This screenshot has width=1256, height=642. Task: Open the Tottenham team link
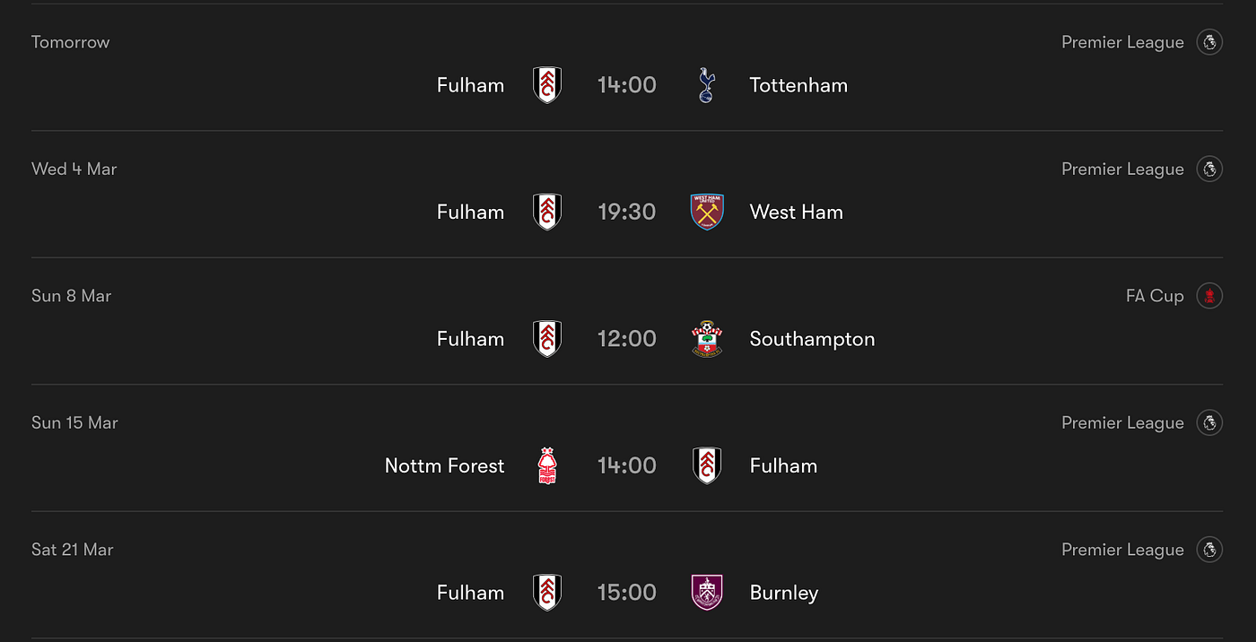(x=798, y=85)
